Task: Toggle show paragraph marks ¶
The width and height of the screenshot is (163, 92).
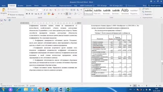Action: pos(81,10)
